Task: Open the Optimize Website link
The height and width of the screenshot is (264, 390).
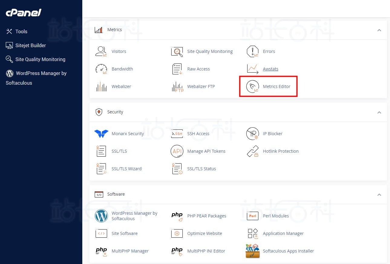Action: click(x=205, y=233)
